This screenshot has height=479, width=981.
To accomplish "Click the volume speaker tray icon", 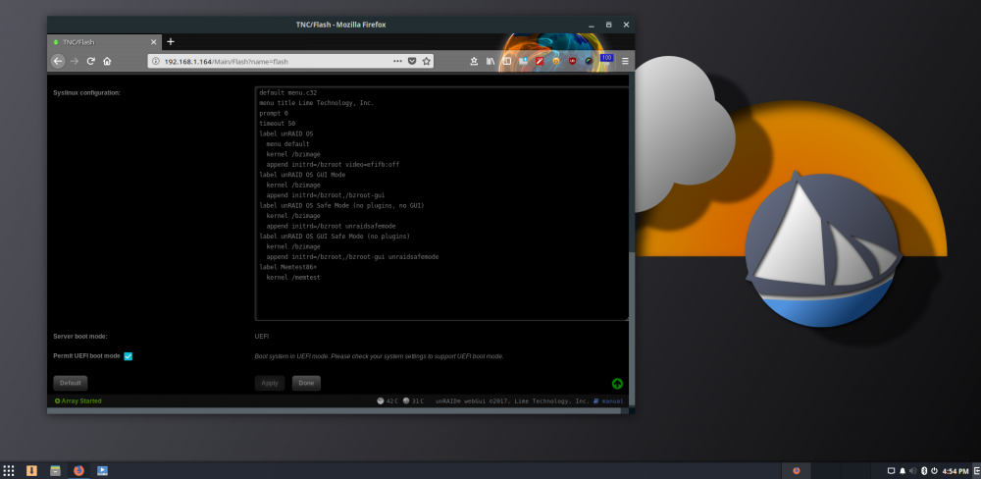I will [912, 470].
